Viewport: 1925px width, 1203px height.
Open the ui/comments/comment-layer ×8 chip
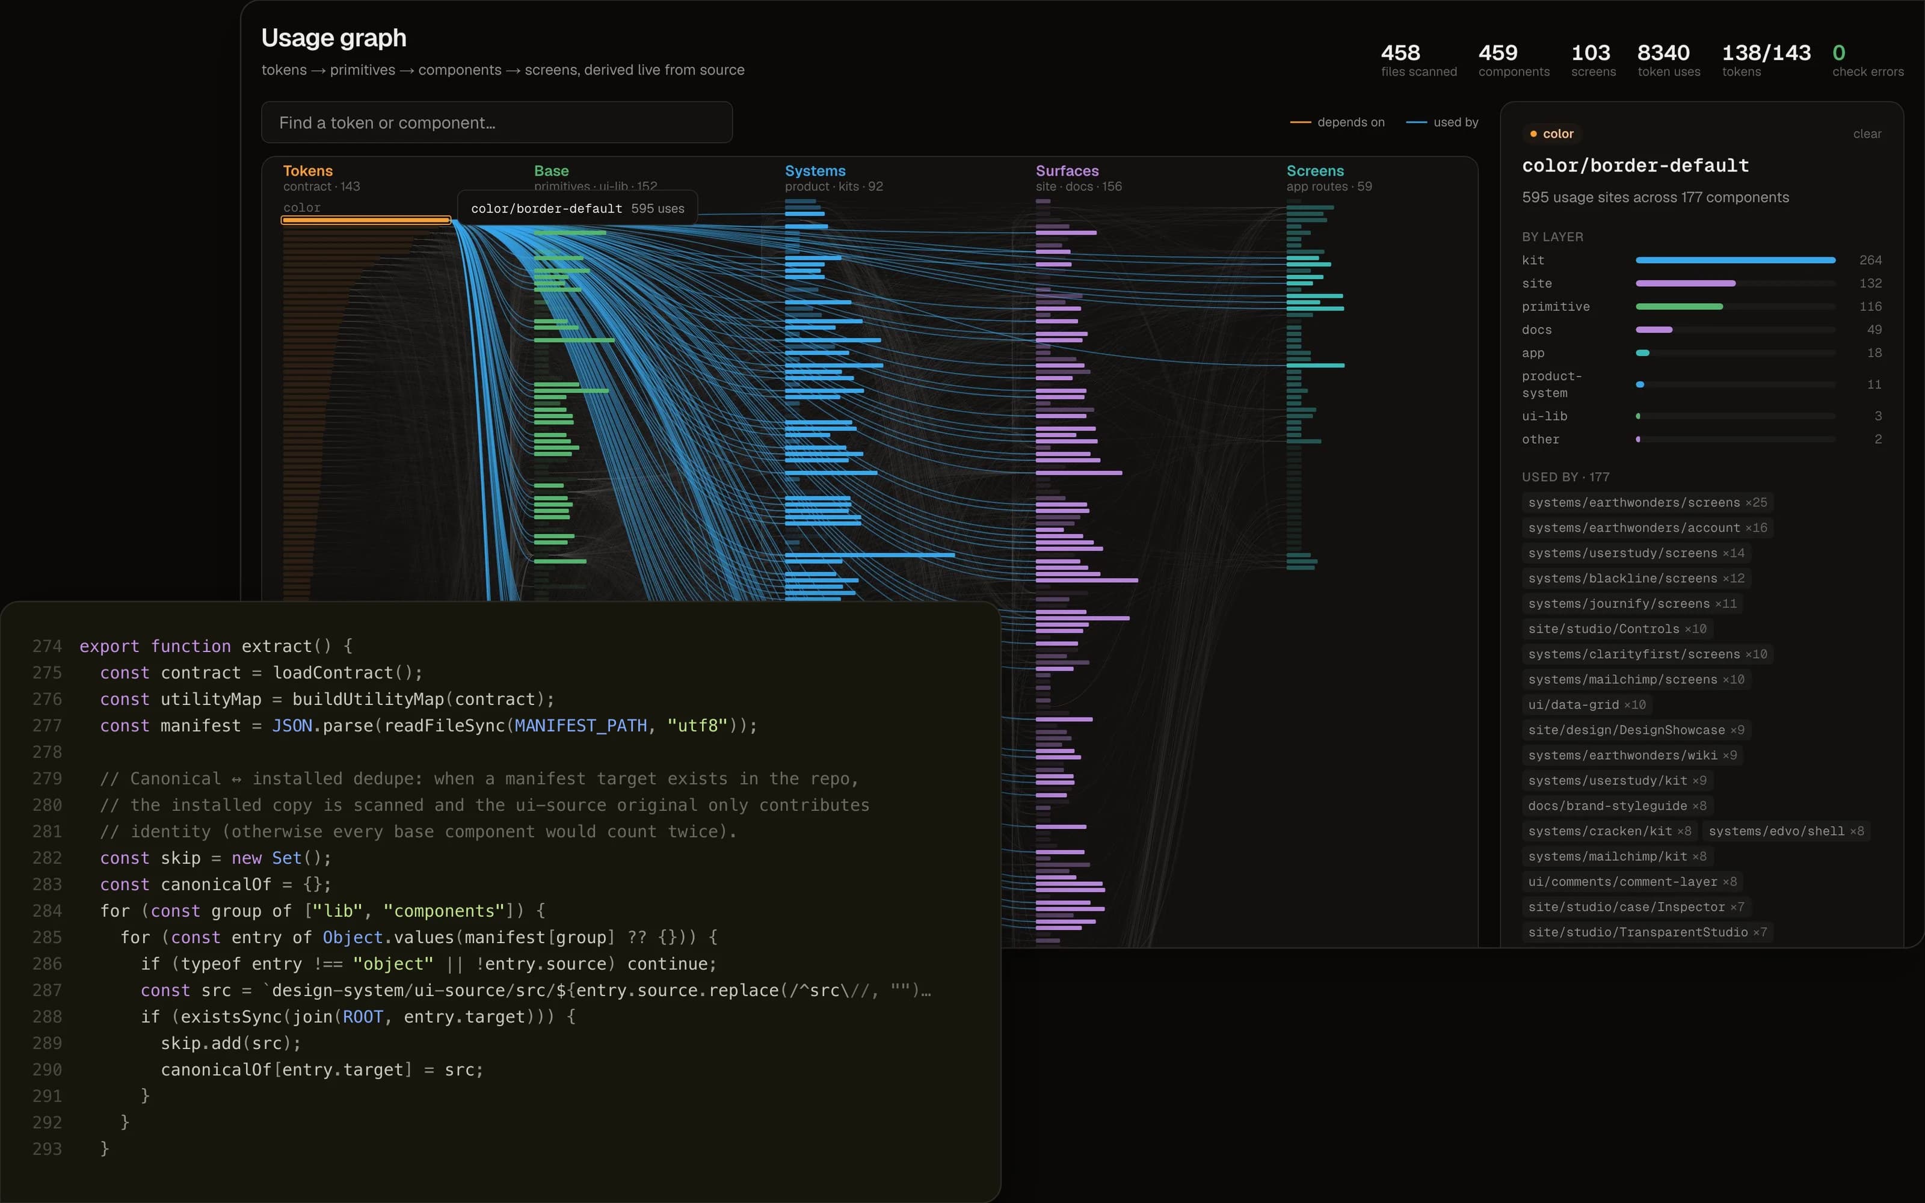pos(1632,882)
